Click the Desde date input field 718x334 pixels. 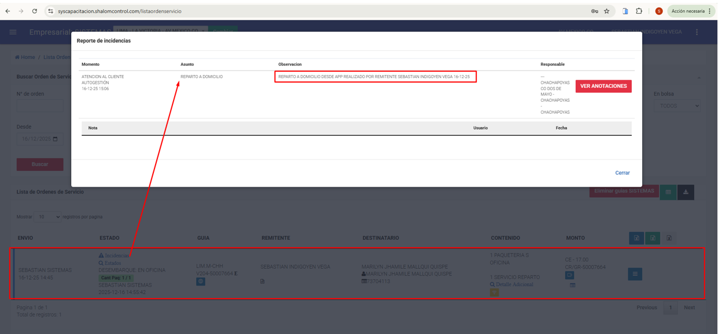tap(39, 139)
